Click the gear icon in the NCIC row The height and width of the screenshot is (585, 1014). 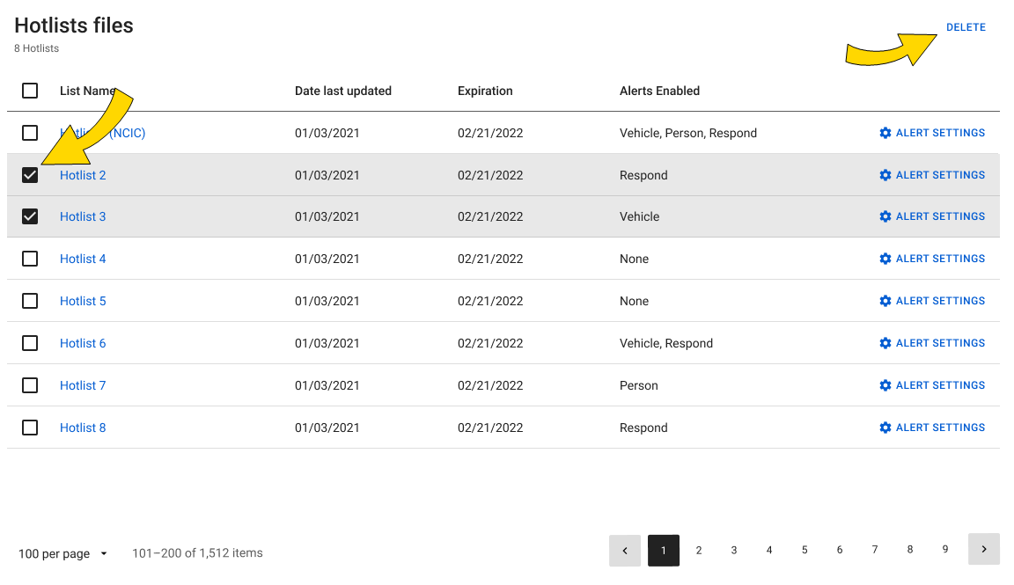point(885,133)
